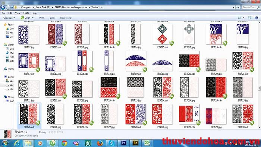Open the View menu

pos(18,13)
